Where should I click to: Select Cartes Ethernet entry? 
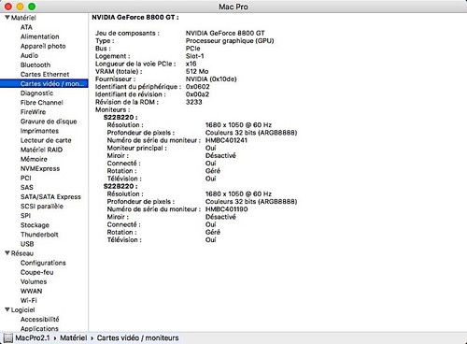(x=45, y=74)
